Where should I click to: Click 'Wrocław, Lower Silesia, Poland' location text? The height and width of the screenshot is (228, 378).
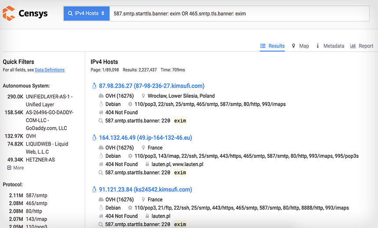181,96
